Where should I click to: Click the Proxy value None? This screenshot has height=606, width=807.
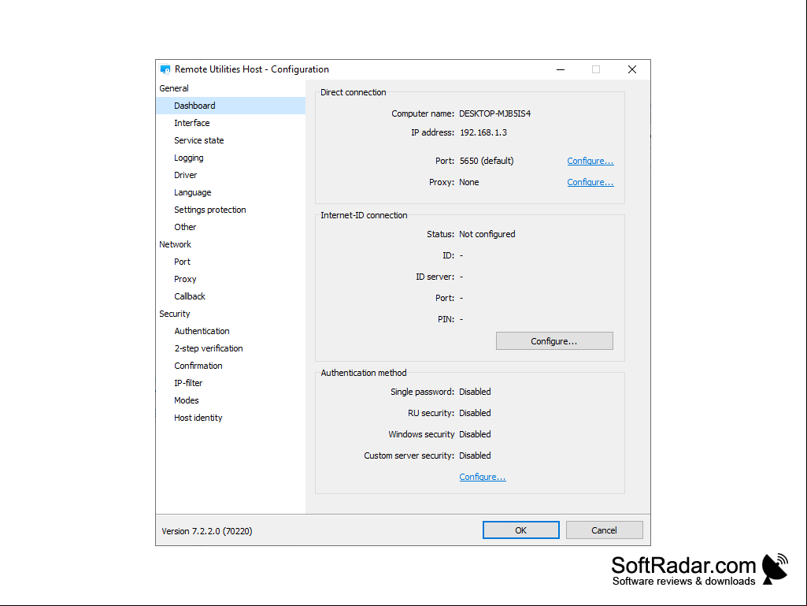tap(469, 182)
